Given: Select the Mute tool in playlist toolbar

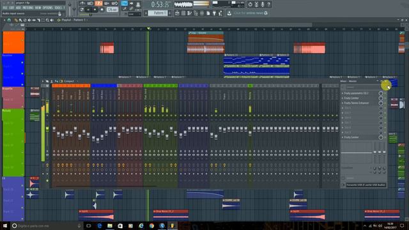Looking at the screenshot, I should pos(29,20).
